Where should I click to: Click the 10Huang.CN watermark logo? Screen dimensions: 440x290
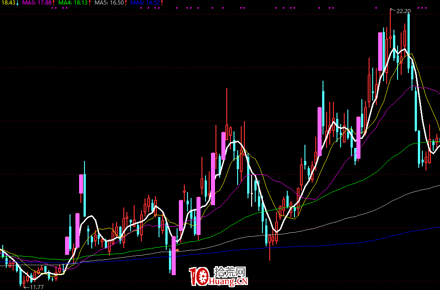219,276
